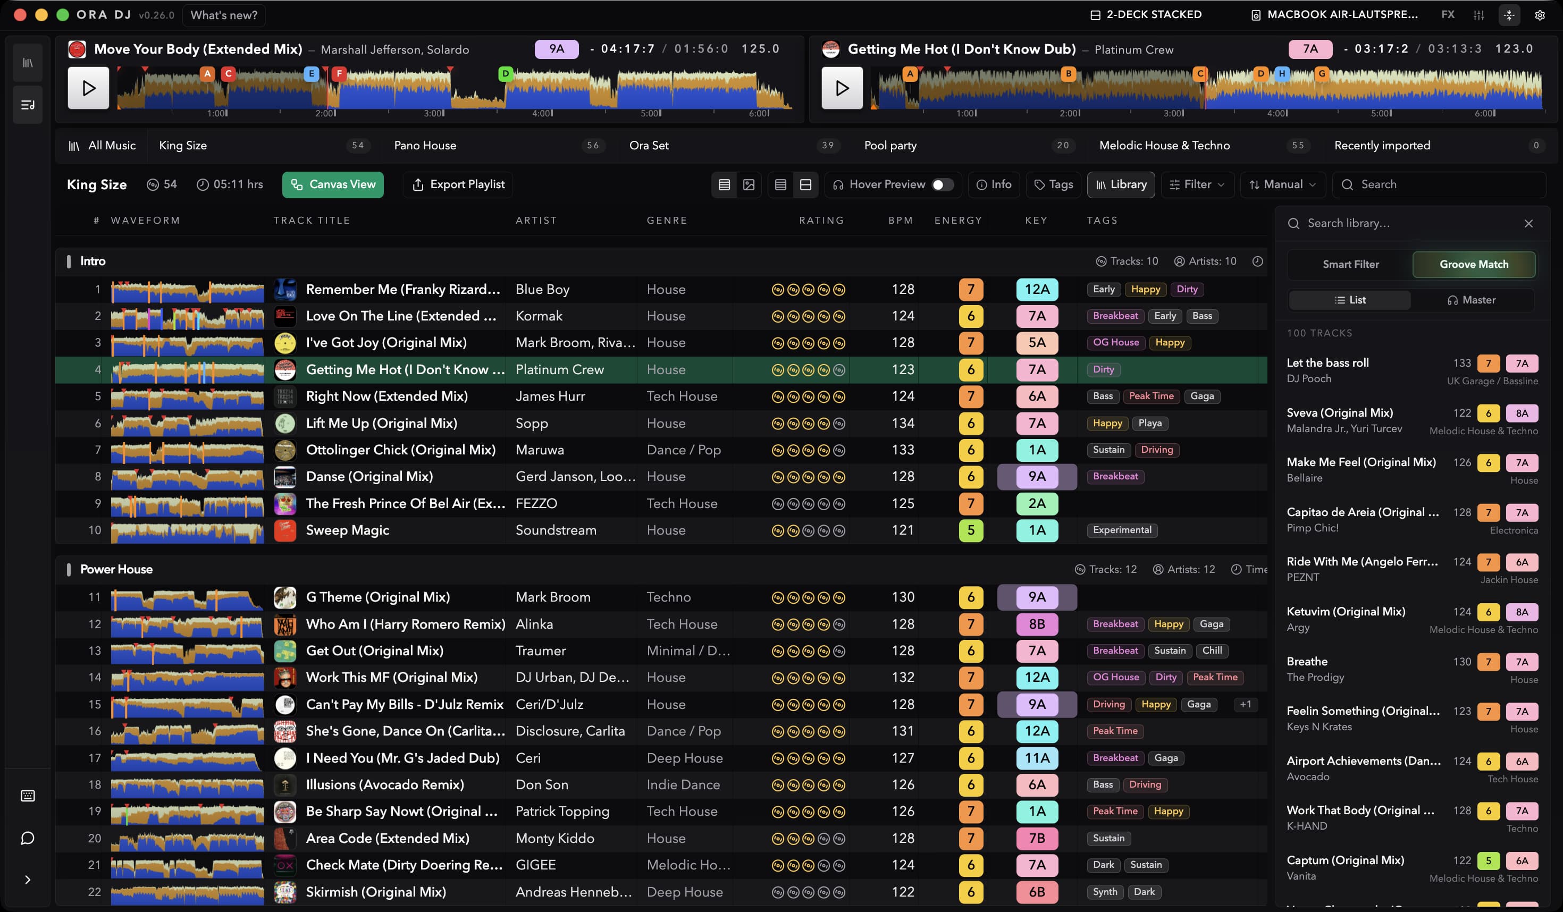Click Remember Me album artwork thumbnail
1563x912 pixels.
click(285, 290)
